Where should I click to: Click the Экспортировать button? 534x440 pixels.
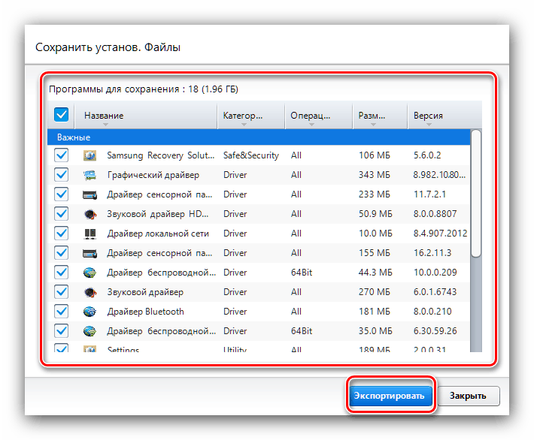tap(390, 396)
